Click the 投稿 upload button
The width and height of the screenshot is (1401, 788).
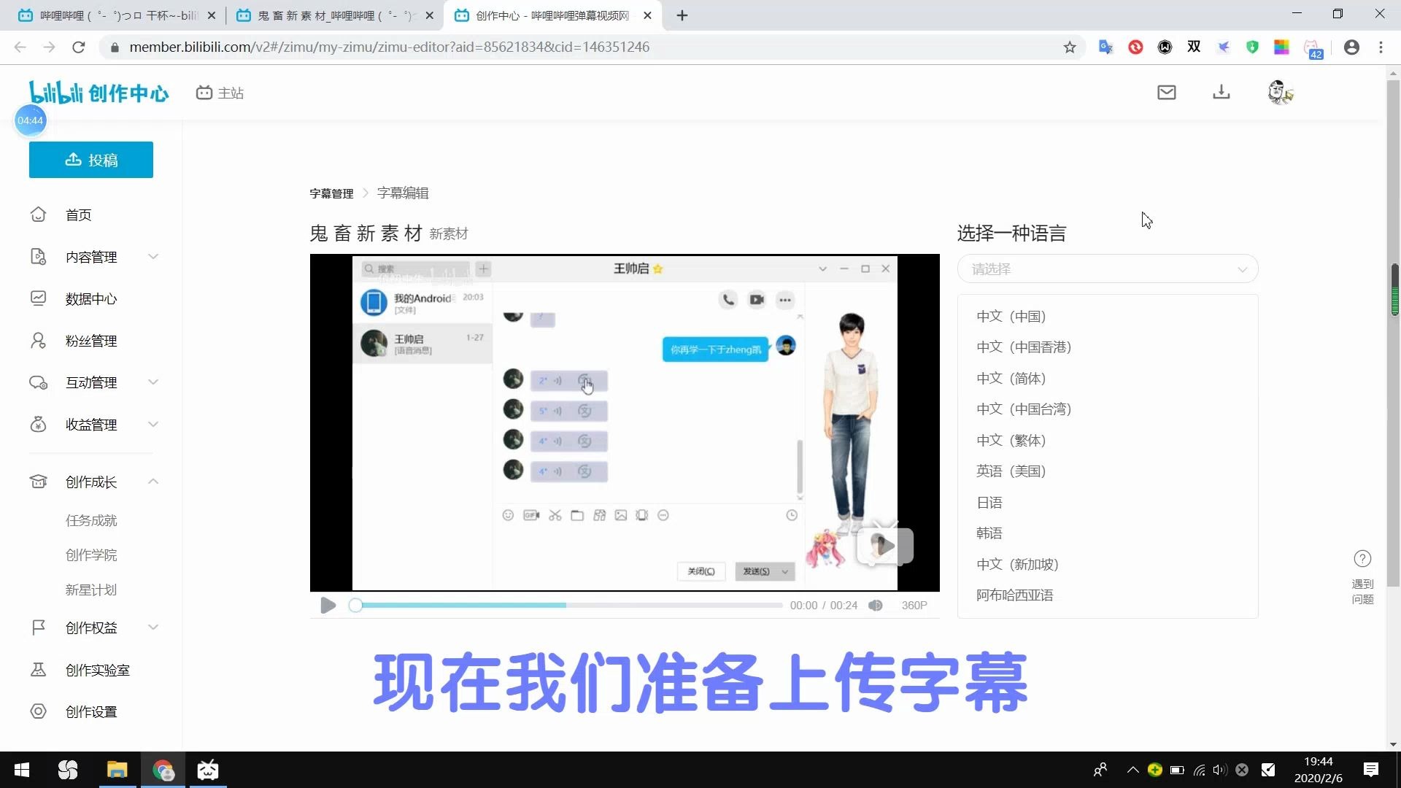(x=91, y=160)
